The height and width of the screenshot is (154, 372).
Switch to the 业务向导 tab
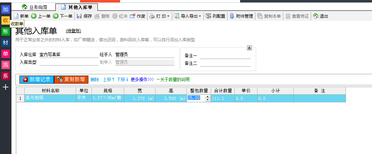(x=35, y=7)
